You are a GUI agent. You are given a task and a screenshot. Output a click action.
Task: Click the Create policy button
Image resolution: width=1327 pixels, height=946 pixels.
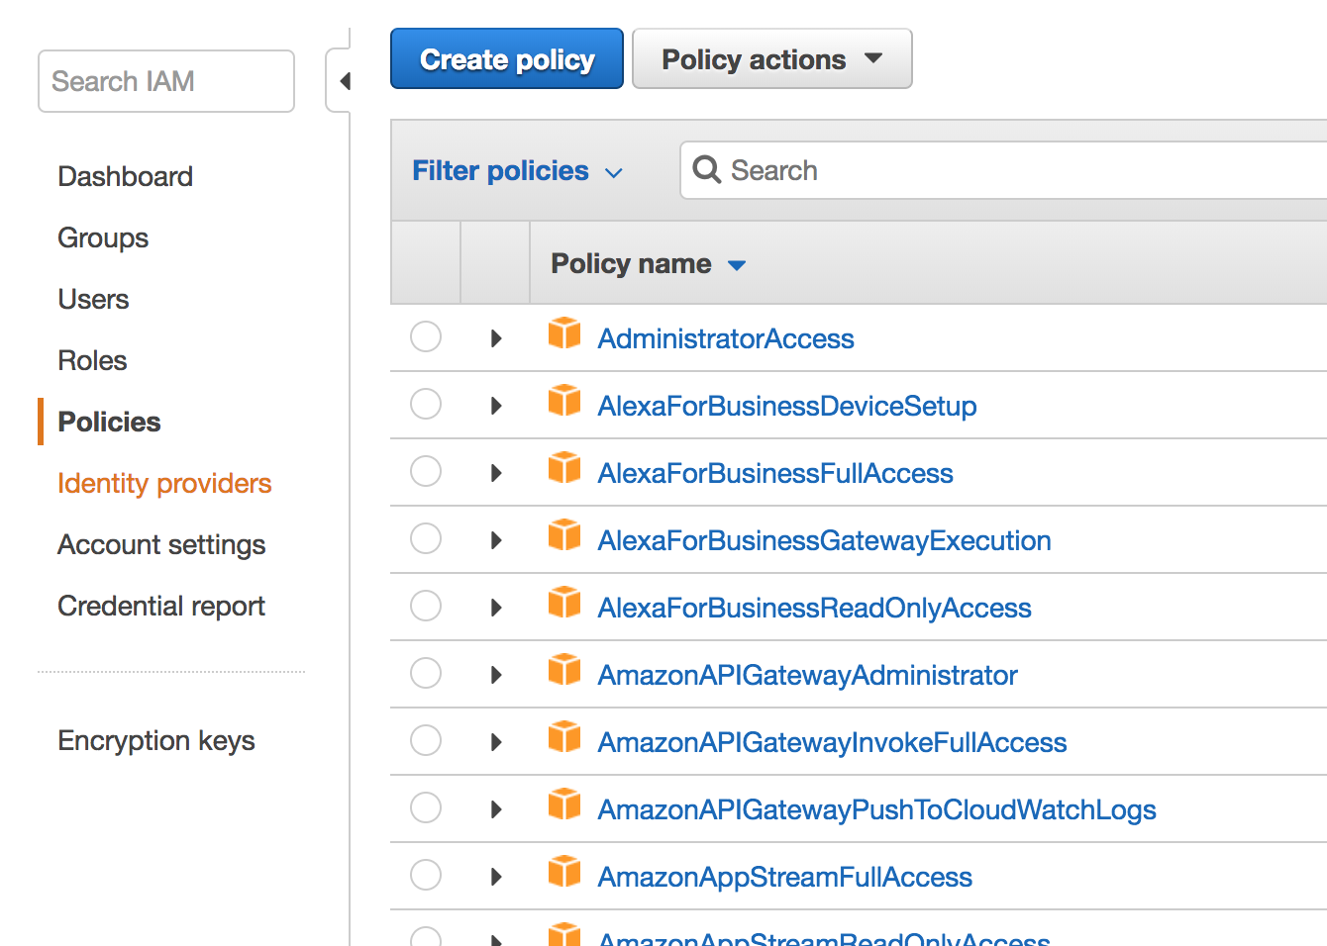point(507,59)
